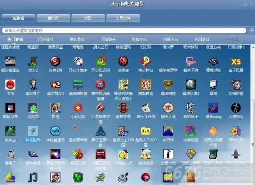Open settings gear in title bar
Viewport: 255px width, 185px height.
click(245, 5)
